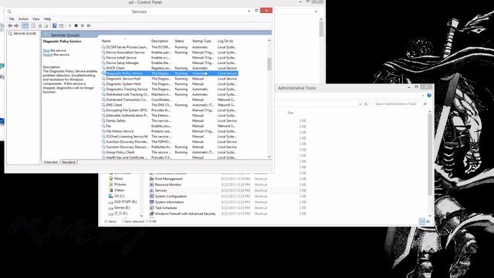Click Administrative Tools vertical scrollbar thumb
This screenshot has height=278, width=494.
430,154
